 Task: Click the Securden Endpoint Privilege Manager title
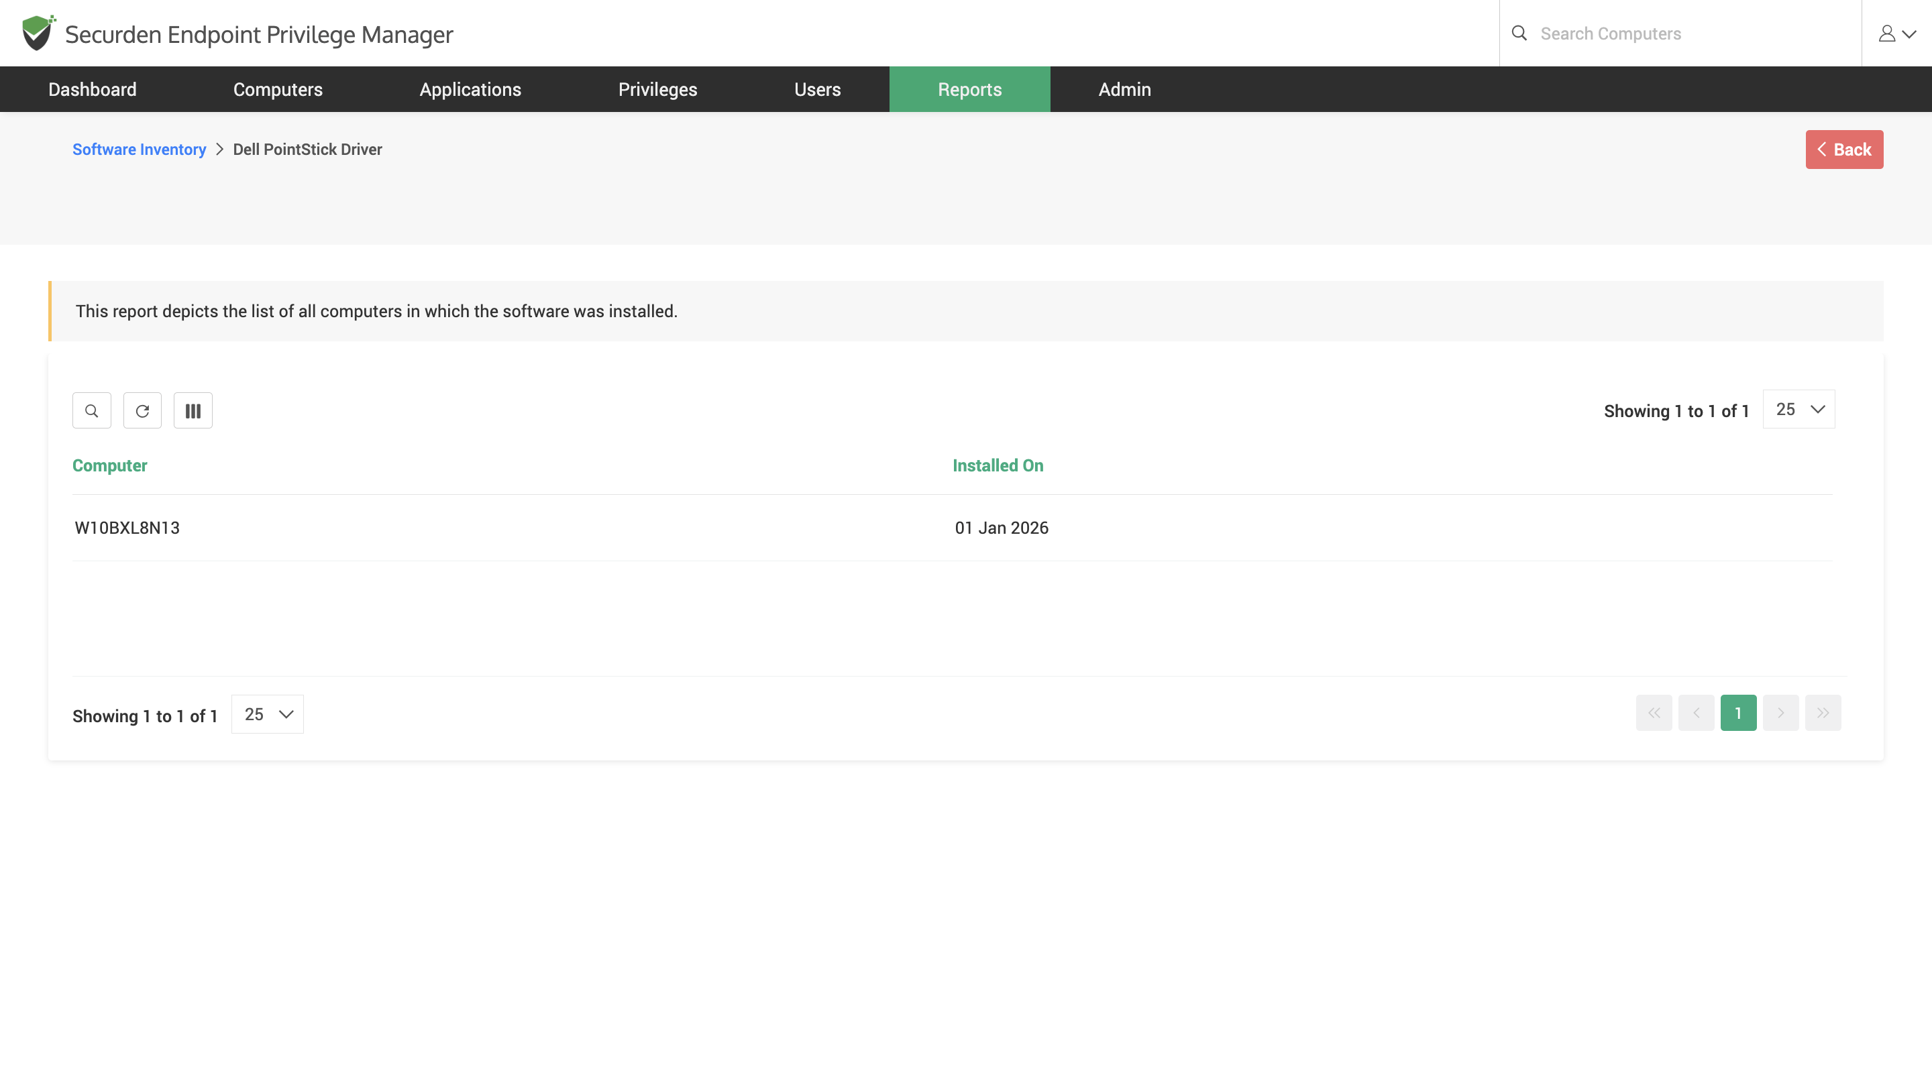[259, 34]
